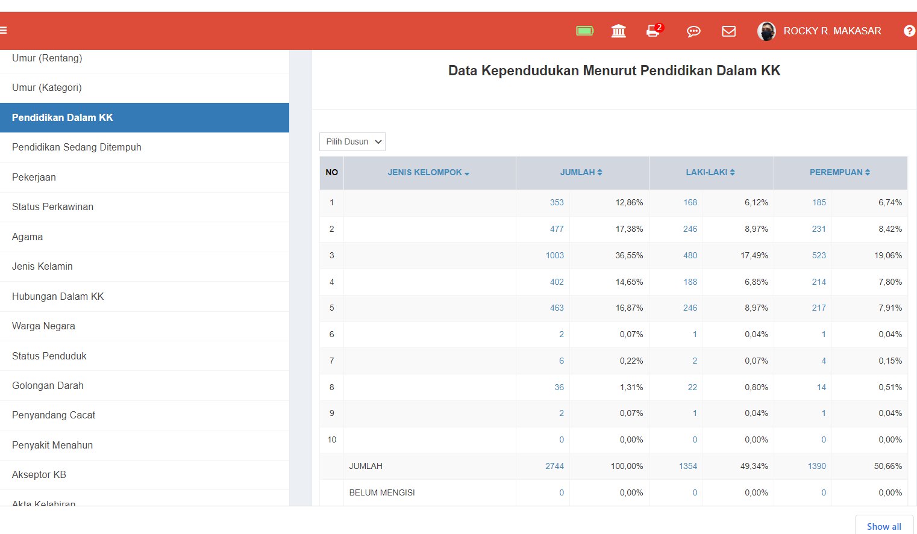View Jenis Kelamin statistics
917x534 pixels.
[145, 267]
